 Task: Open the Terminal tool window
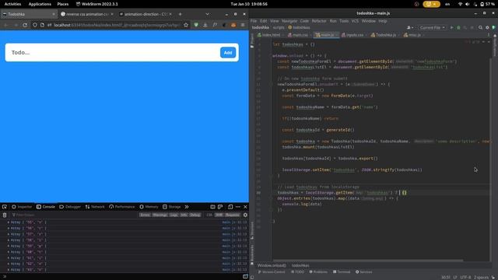tap(342, 271)
